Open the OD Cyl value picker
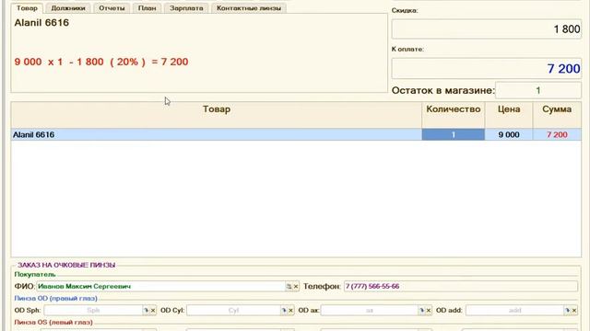 click(284, 311)
